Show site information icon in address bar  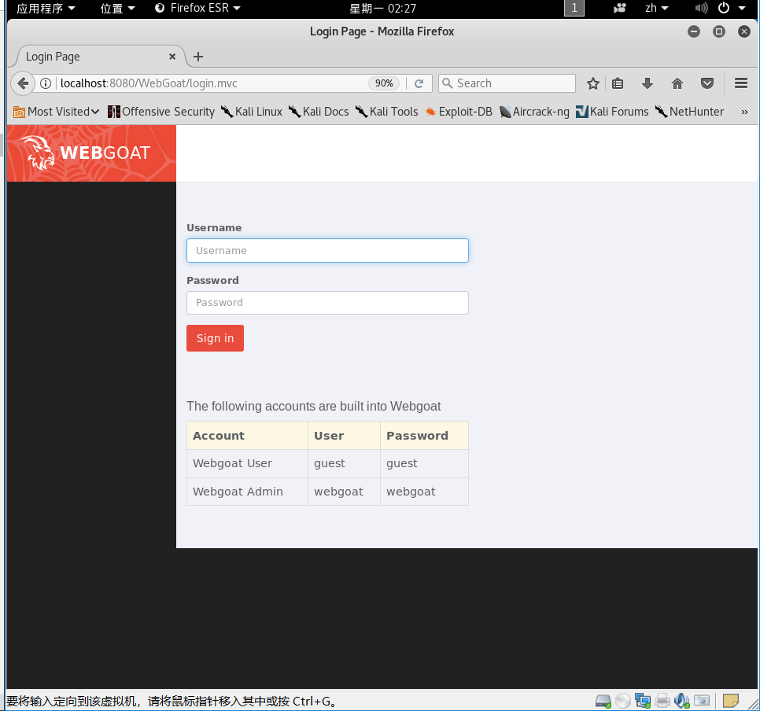46,83
